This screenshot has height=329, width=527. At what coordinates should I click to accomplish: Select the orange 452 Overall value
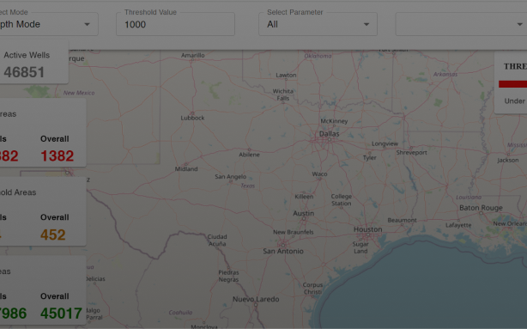click(52, 235)
